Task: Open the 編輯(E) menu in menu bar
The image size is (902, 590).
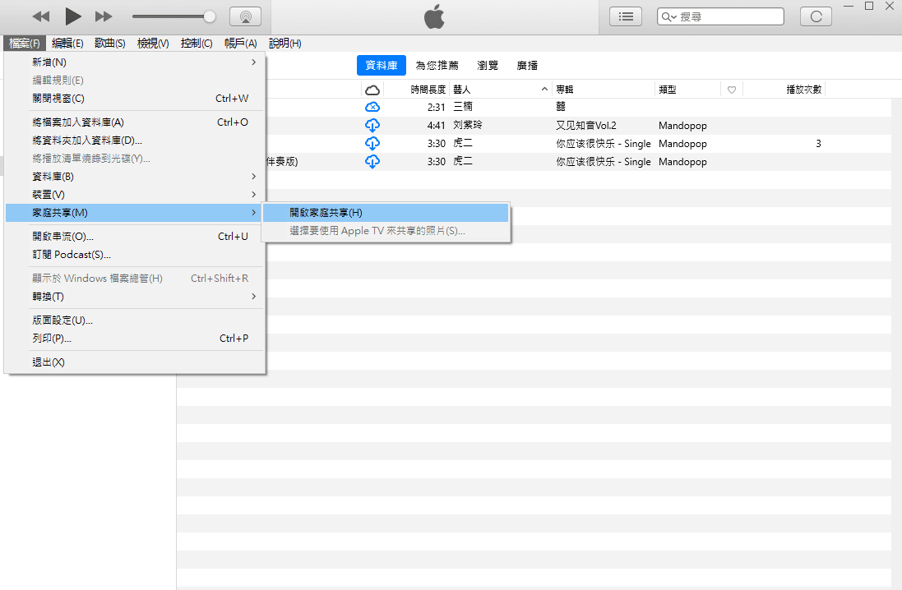Action: [67, 44]
